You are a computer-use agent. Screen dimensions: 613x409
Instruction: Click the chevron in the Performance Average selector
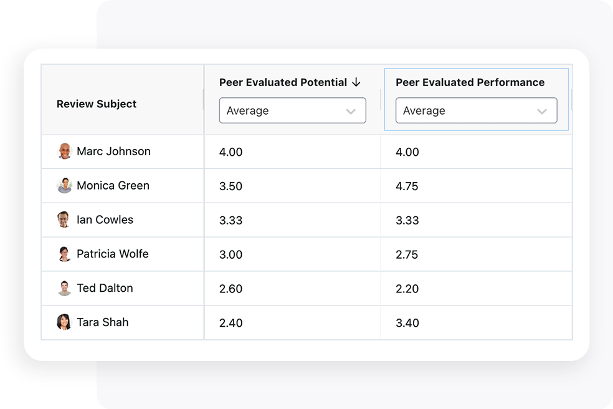pos(542,112)
